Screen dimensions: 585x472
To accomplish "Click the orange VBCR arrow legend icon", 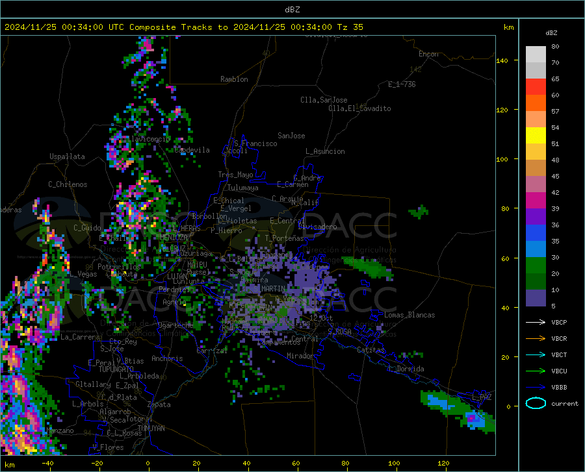I will [x=536, y=339].
